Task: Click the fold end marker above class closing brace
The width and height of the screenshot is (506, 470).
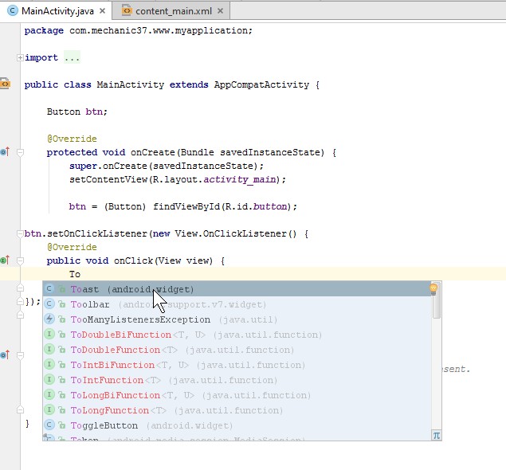Action: pos(20,409)
